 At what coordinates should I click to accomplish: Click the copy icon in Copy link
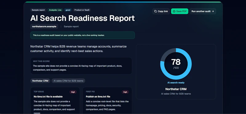(156, 11)
